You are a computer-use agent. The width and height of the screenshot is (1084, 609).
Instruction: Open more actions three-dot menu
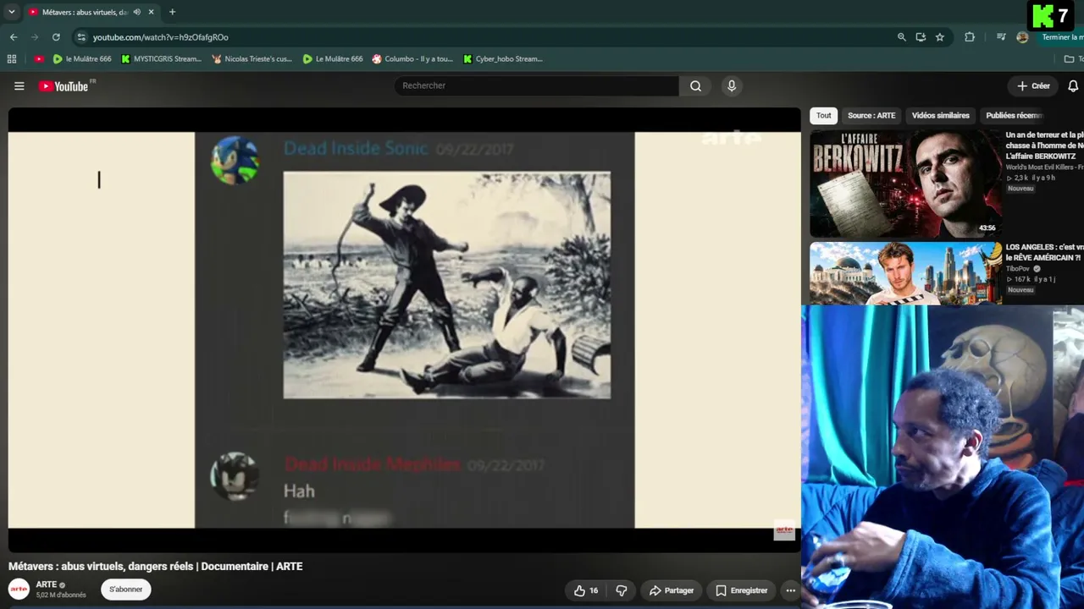click(x=790, y=590)
